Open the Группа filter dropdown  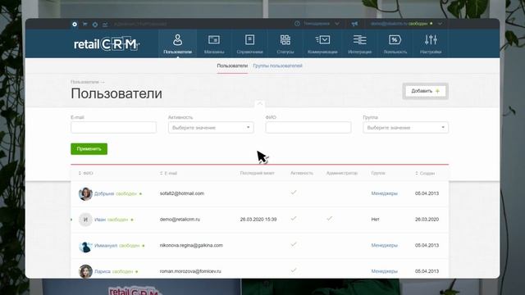405,128
